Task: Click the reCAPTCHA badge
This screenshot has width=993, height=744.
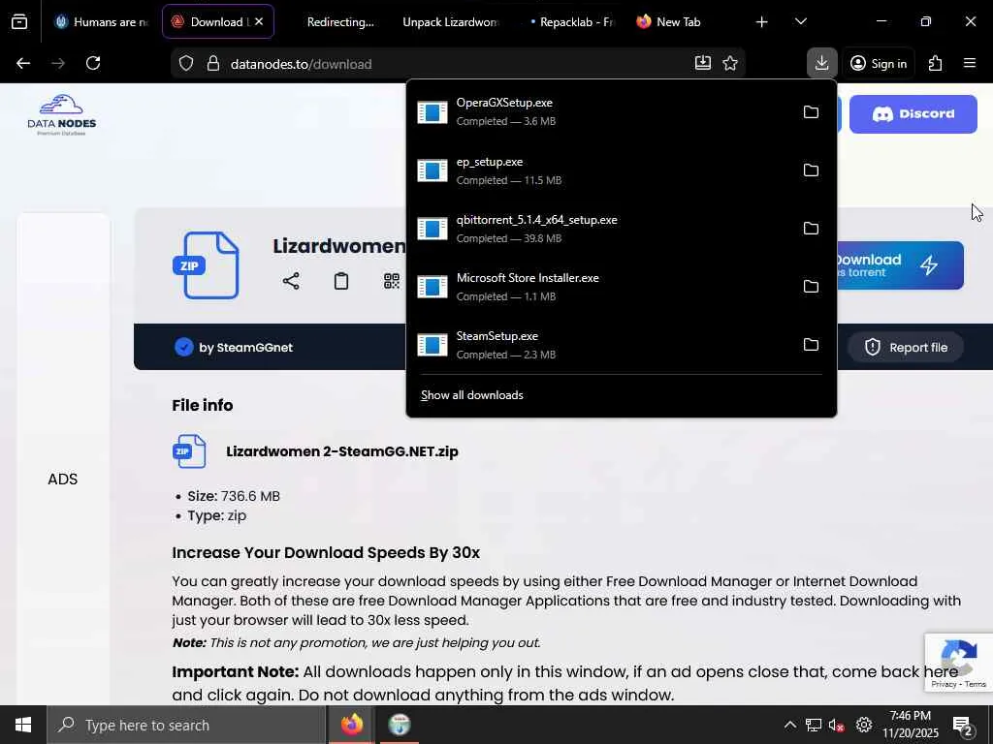Action: (959, 663)
